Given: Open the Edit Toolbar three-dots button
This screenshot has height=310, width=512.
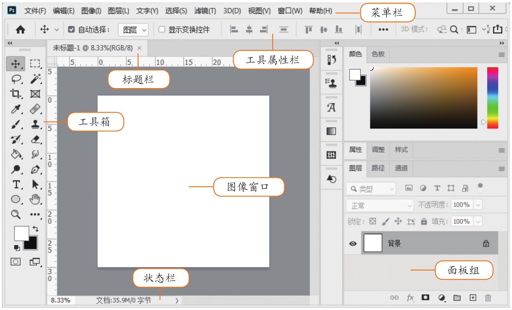Looking at the screenshot, I should coord(35,214).
